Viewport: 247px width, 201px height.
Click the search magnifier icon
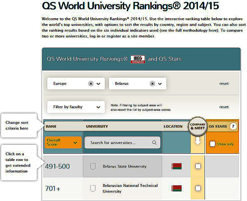[154, 143]
